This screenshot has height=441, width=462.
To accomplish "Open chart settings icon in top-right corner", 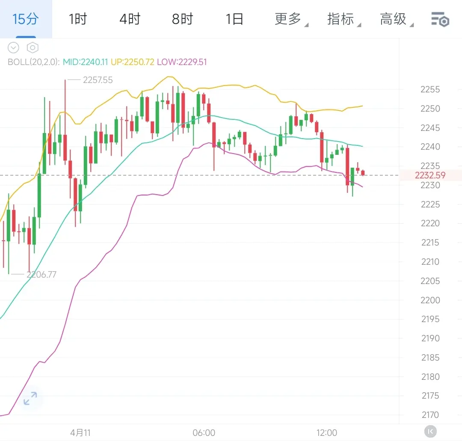I will coord(440,19).
